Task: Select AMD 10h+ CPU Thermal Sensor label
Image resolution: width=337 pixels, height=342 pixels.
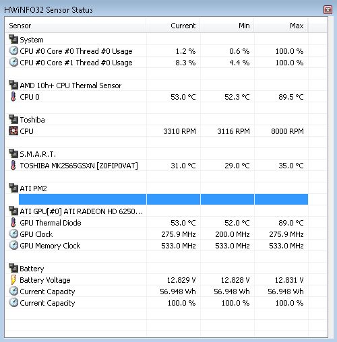Action: [71, 85]
